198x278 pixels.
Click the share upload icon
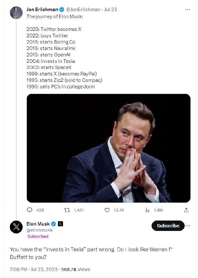point(186,210)
